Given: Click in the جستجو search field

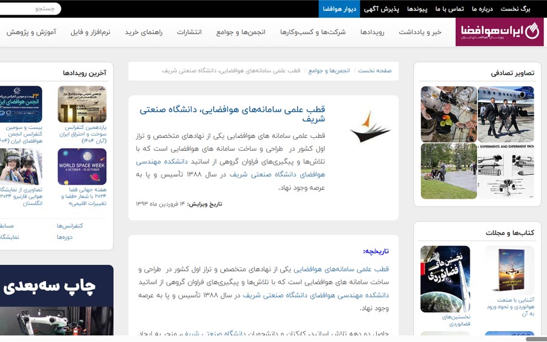Looking at the screenshot, I should point(30,9).
